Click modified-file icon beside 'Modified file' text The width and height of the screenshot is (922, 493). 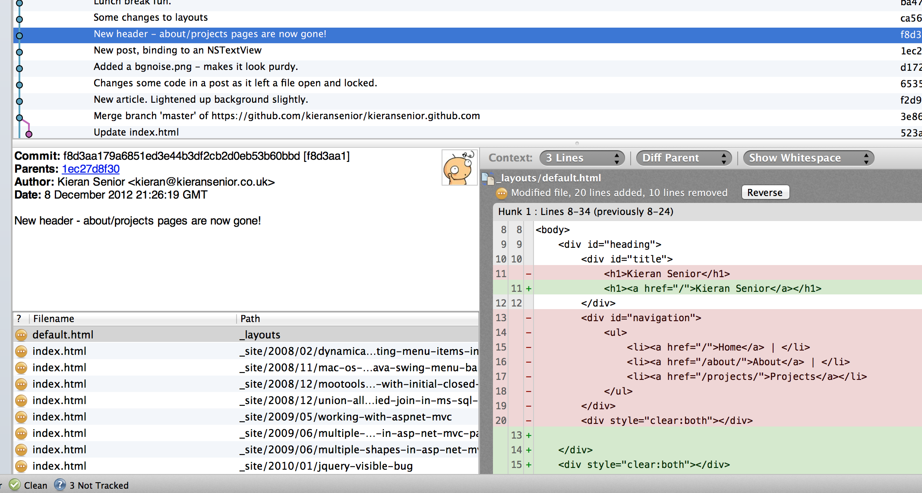(x=501, y=193)
